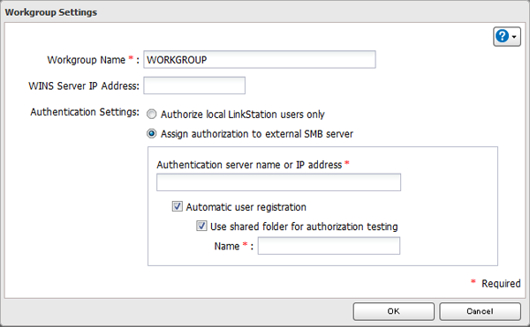Screen dimensions: 530x327
Task: Click the Authentication Settings label
Action: 85,112
